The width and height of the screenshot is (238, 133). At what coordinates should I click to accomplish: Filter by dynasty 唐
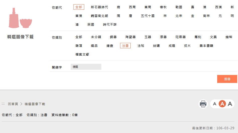pyautogui.click(x=130, y=16)
